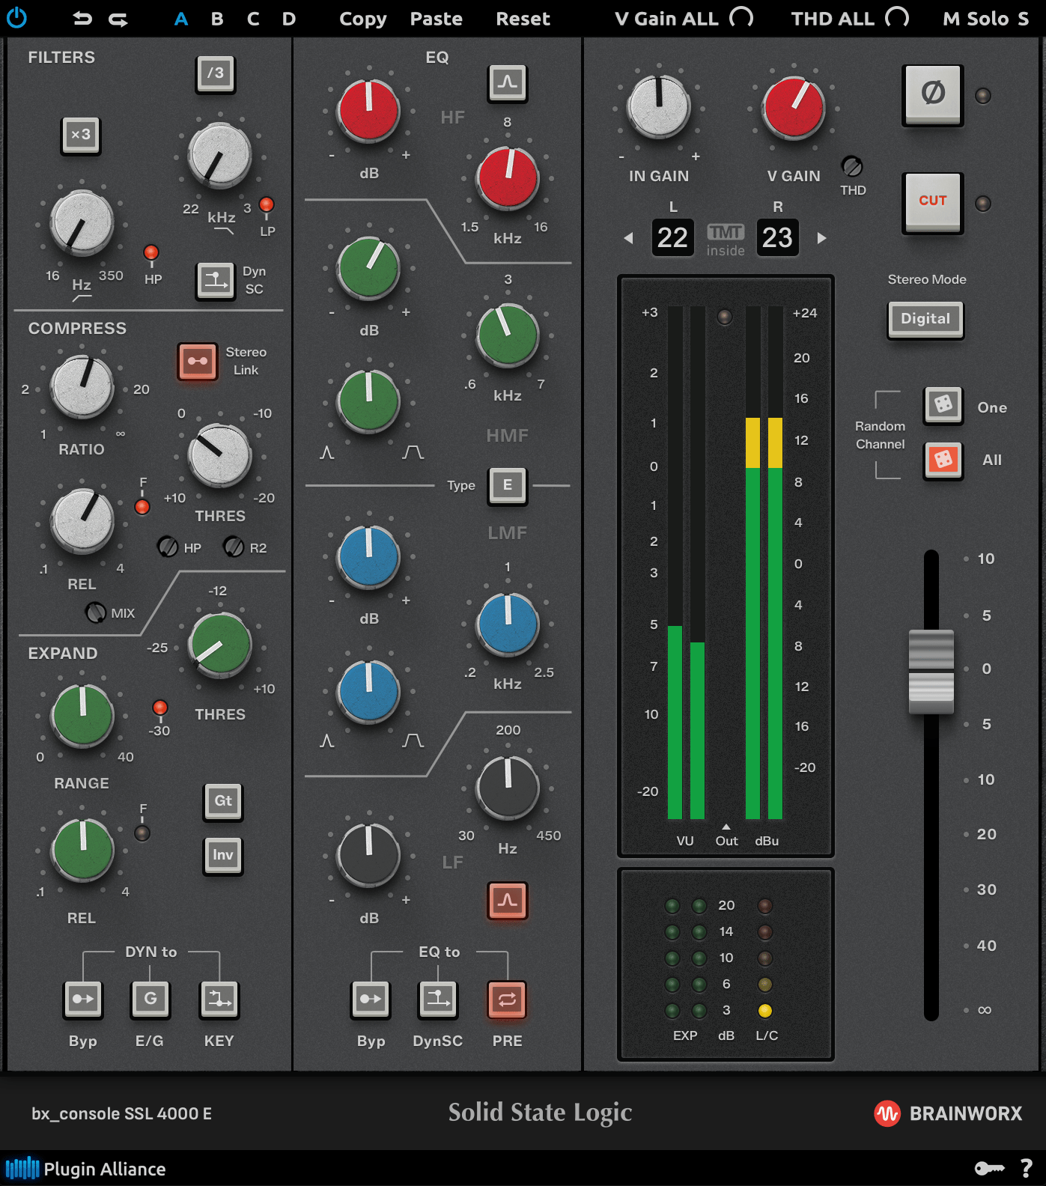The width and height of the screenshot is (1046, 1186).
Task: Click the meter Out selector arrow
Action: point(726,827)
